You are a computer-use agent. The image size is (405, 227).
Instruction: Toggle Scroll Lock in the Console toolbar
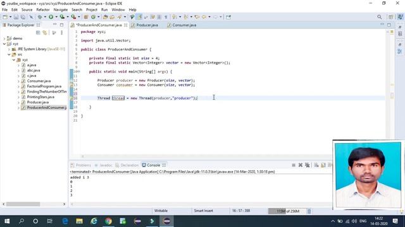pos(323,165)
